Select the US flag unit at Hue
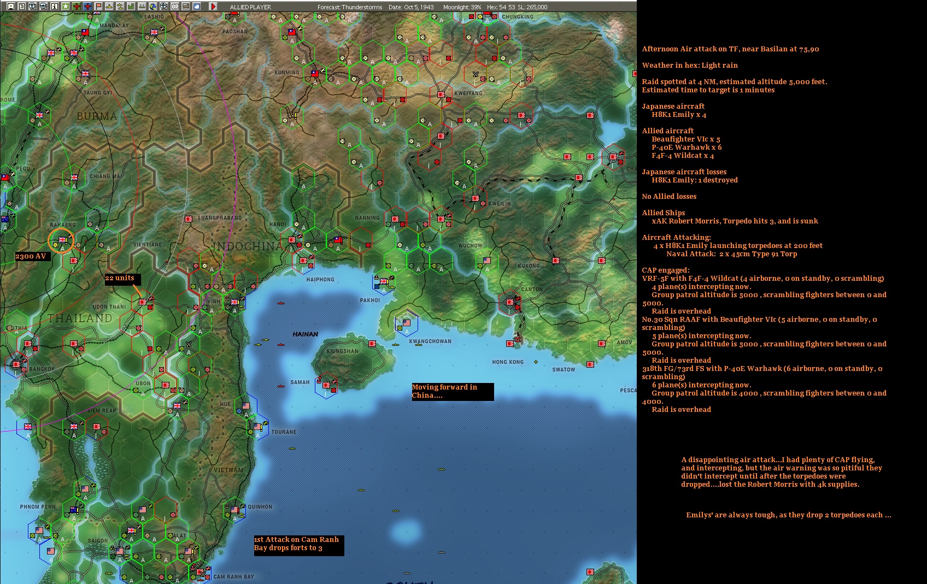Image resolution: width=927 pixels, height=584 pixels. point(246,406)
